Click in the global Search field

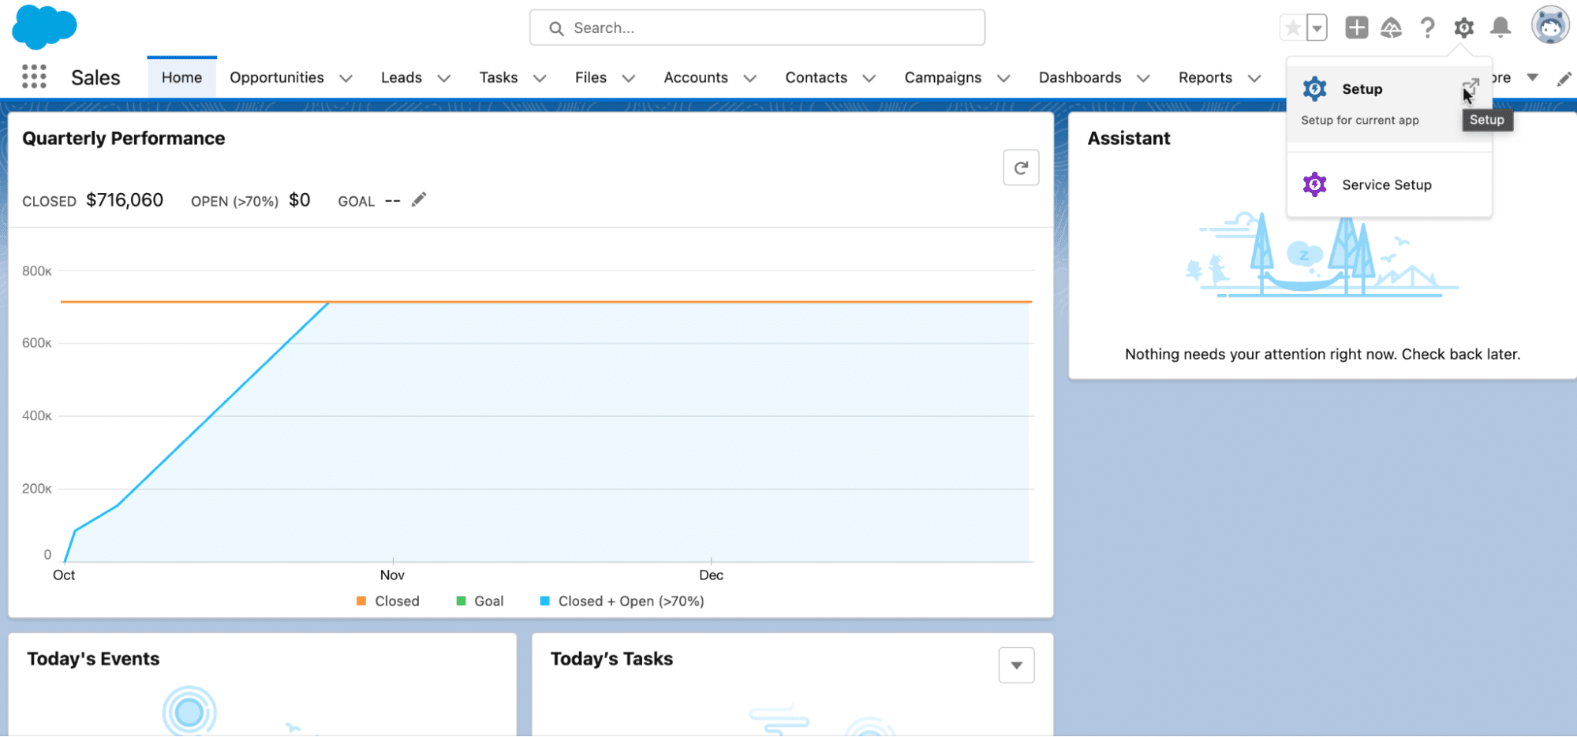[x=757, y=28]
